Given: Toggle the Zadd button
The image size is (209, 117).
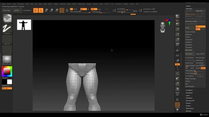Looking at the screenshot, I should click(94, 9).
